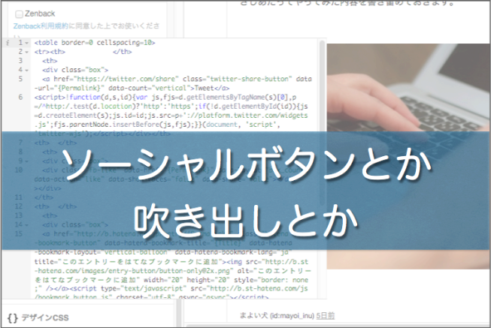Collapse code fold arrow on line 14

(27, 225)
